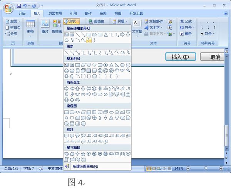Open the 引用 tab
This screenshot has height=190, width=231.
click(x=74, y=14)
